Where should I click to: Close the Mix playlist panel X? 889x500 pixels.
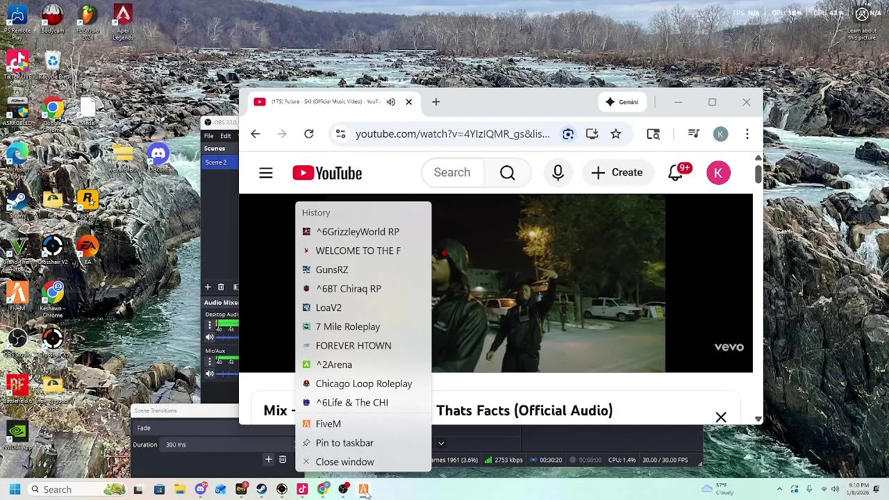tap(721, 417)
